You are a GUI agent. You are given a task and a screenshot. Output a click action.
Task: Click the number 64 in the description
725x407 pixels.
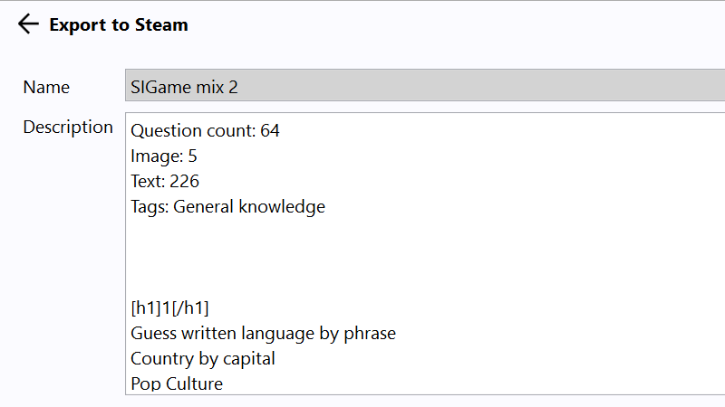coord(269,131)
